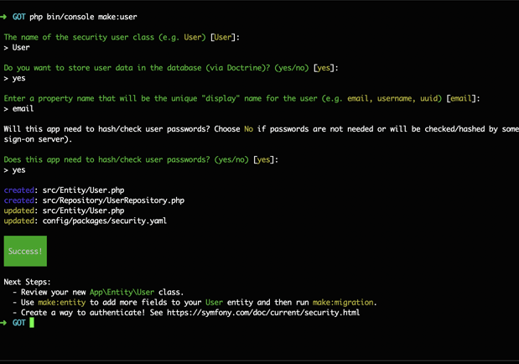519x364 pixels.
Task: Click the Doctrine database storage question line
Action: (171, 68)
